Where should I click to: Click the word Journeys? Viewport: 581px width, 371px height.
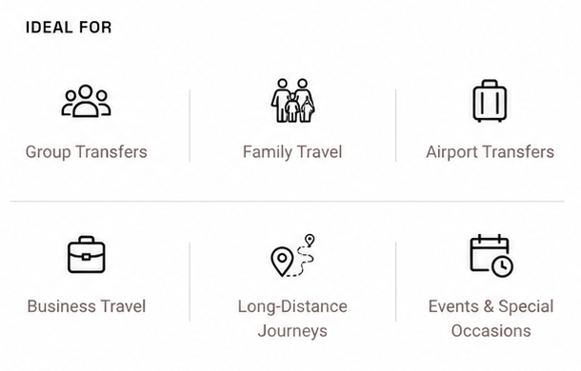[292, 331]
